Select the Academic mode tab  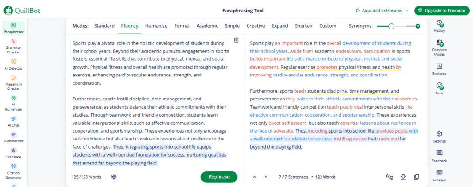click(207, 26)
